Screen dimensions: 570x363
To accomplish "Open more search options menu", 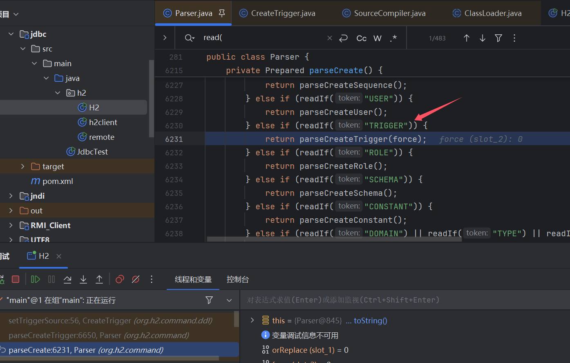I will coord(514,38).
